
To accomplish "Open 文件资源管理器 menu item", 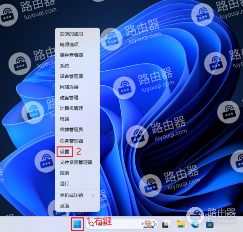I will pos(77,163).
